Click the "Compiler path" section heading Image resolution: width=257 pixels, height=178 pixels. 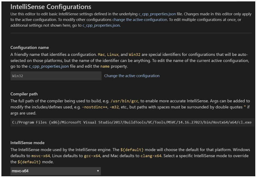24,94
